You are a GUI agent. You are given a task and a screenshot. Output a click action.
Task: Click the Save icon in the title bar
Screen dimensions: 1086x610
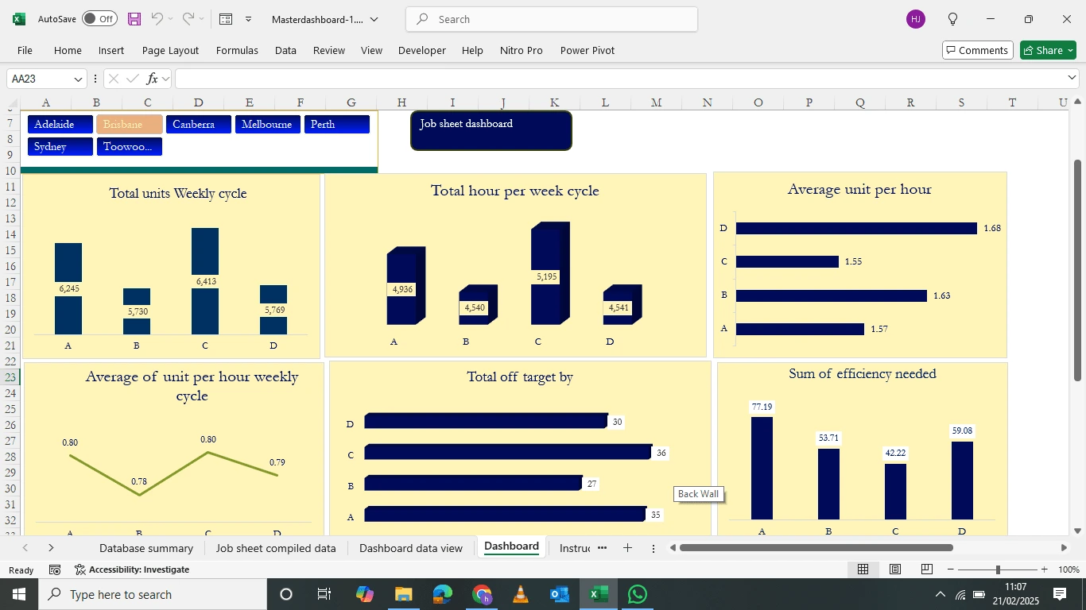point(134,19)
